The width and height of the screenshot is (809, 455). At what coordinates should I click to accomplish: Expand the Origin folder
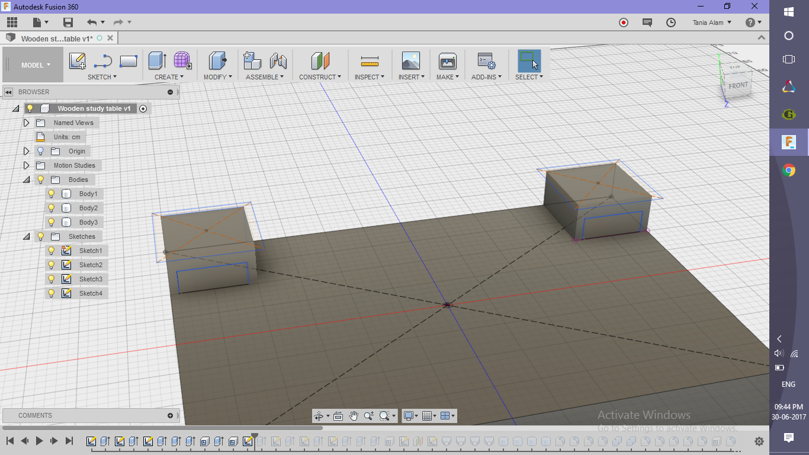pos(26,151)
